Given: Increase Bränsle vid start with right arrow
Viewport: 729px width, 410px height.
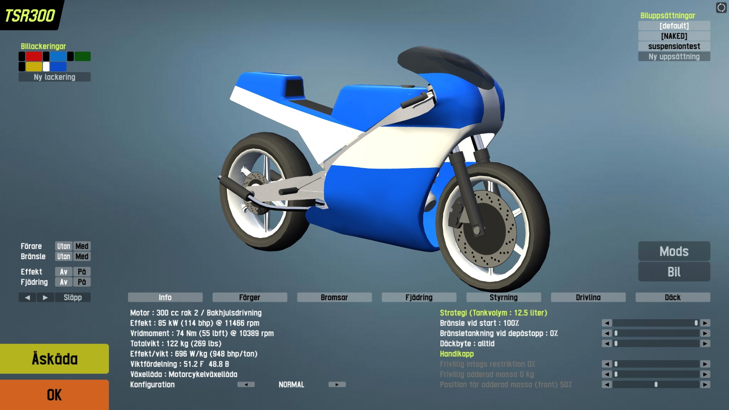Looking at the screenshot, I should [x=705, y=323].
